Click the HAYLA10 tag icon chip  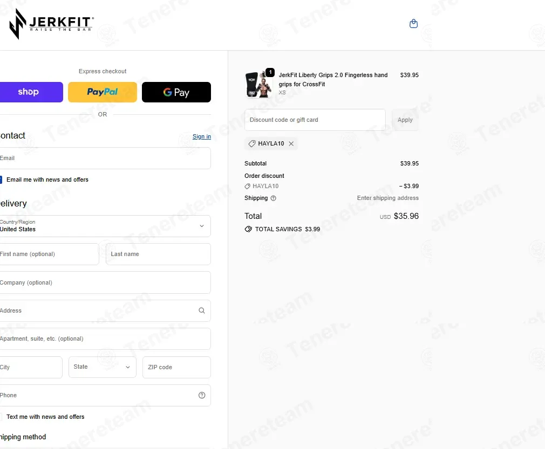[252, 143]
